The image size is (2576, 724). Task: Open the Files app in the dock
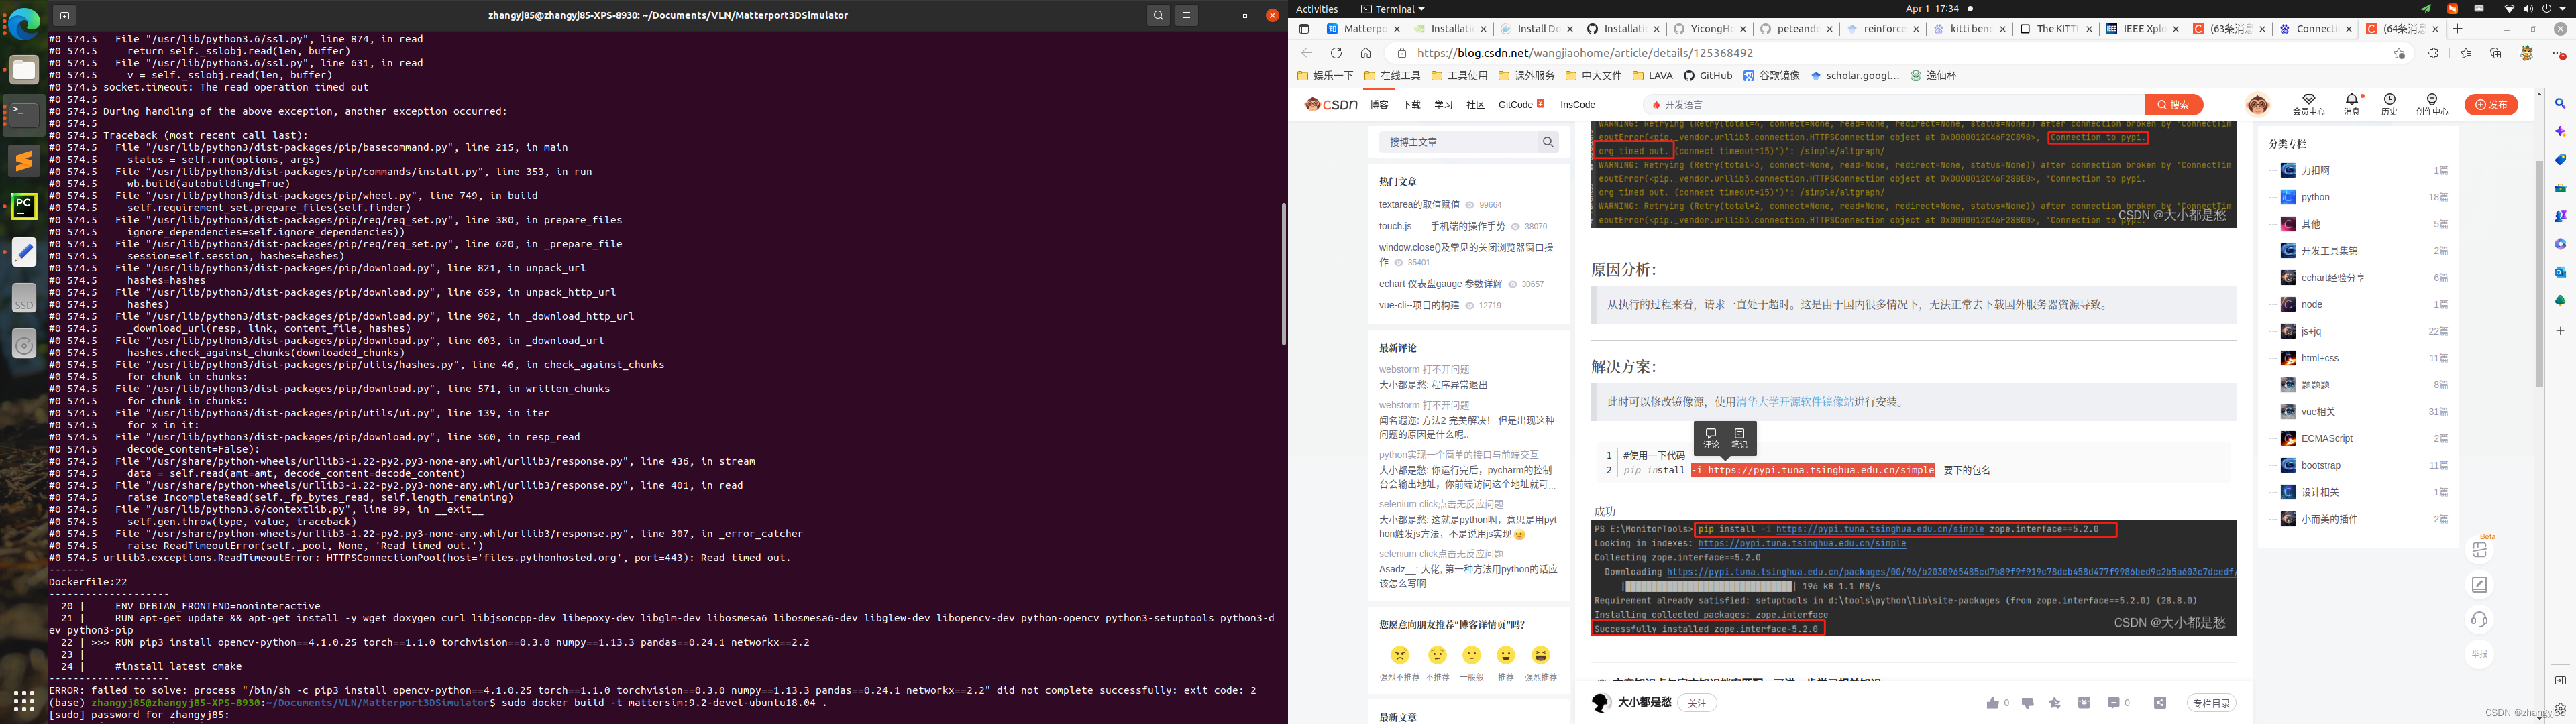point(24,69)
